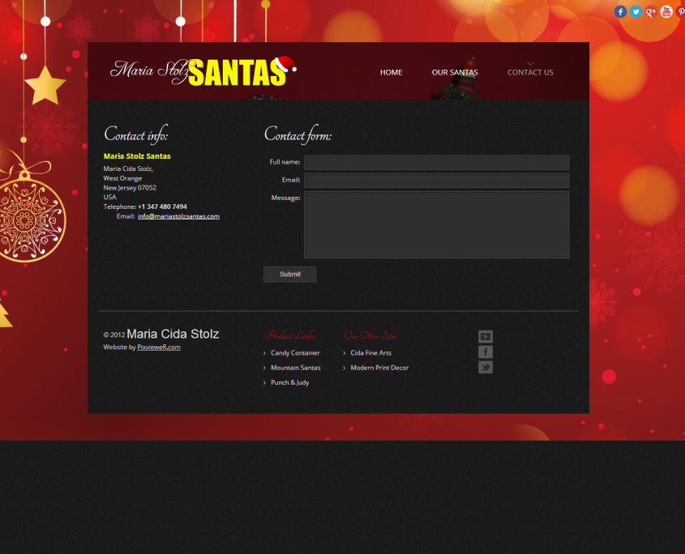This screenshot has width=685, height=554.
Task: Open the Candy Container product link
Action: pos(295,353)
